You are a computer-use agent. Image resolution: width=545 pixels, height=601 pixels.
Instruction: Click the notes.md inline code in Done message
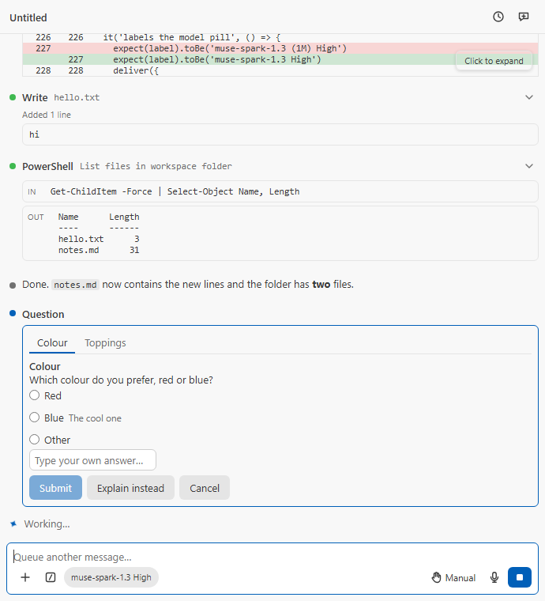tap(75, 285)
